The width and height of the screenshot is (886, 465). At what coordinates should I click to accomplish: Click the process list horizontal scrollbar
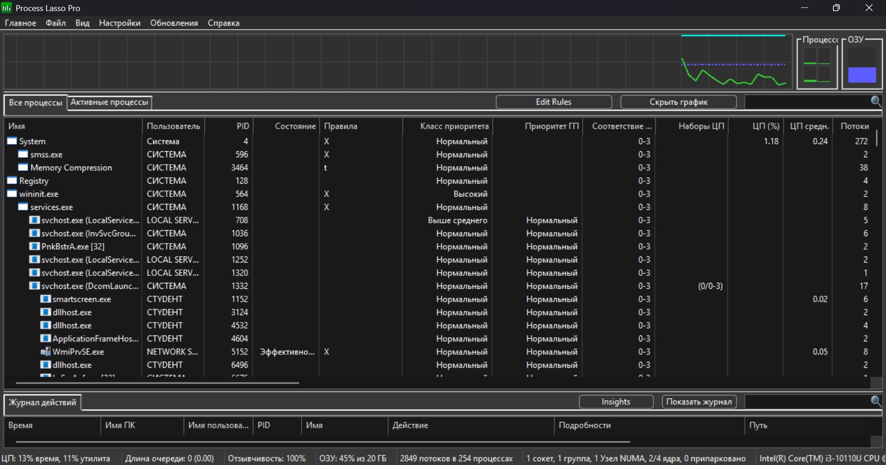[x=157, y=383]
